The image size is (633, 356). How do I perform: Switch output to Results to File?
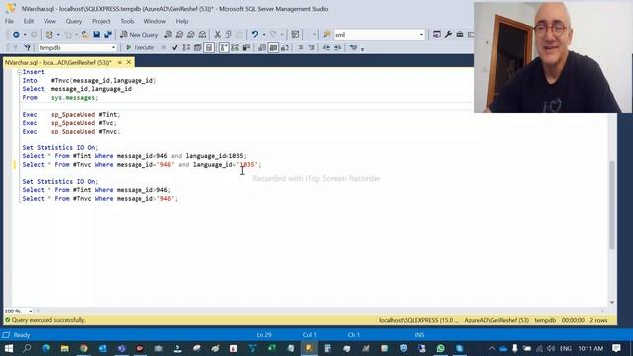pos(285,47)
